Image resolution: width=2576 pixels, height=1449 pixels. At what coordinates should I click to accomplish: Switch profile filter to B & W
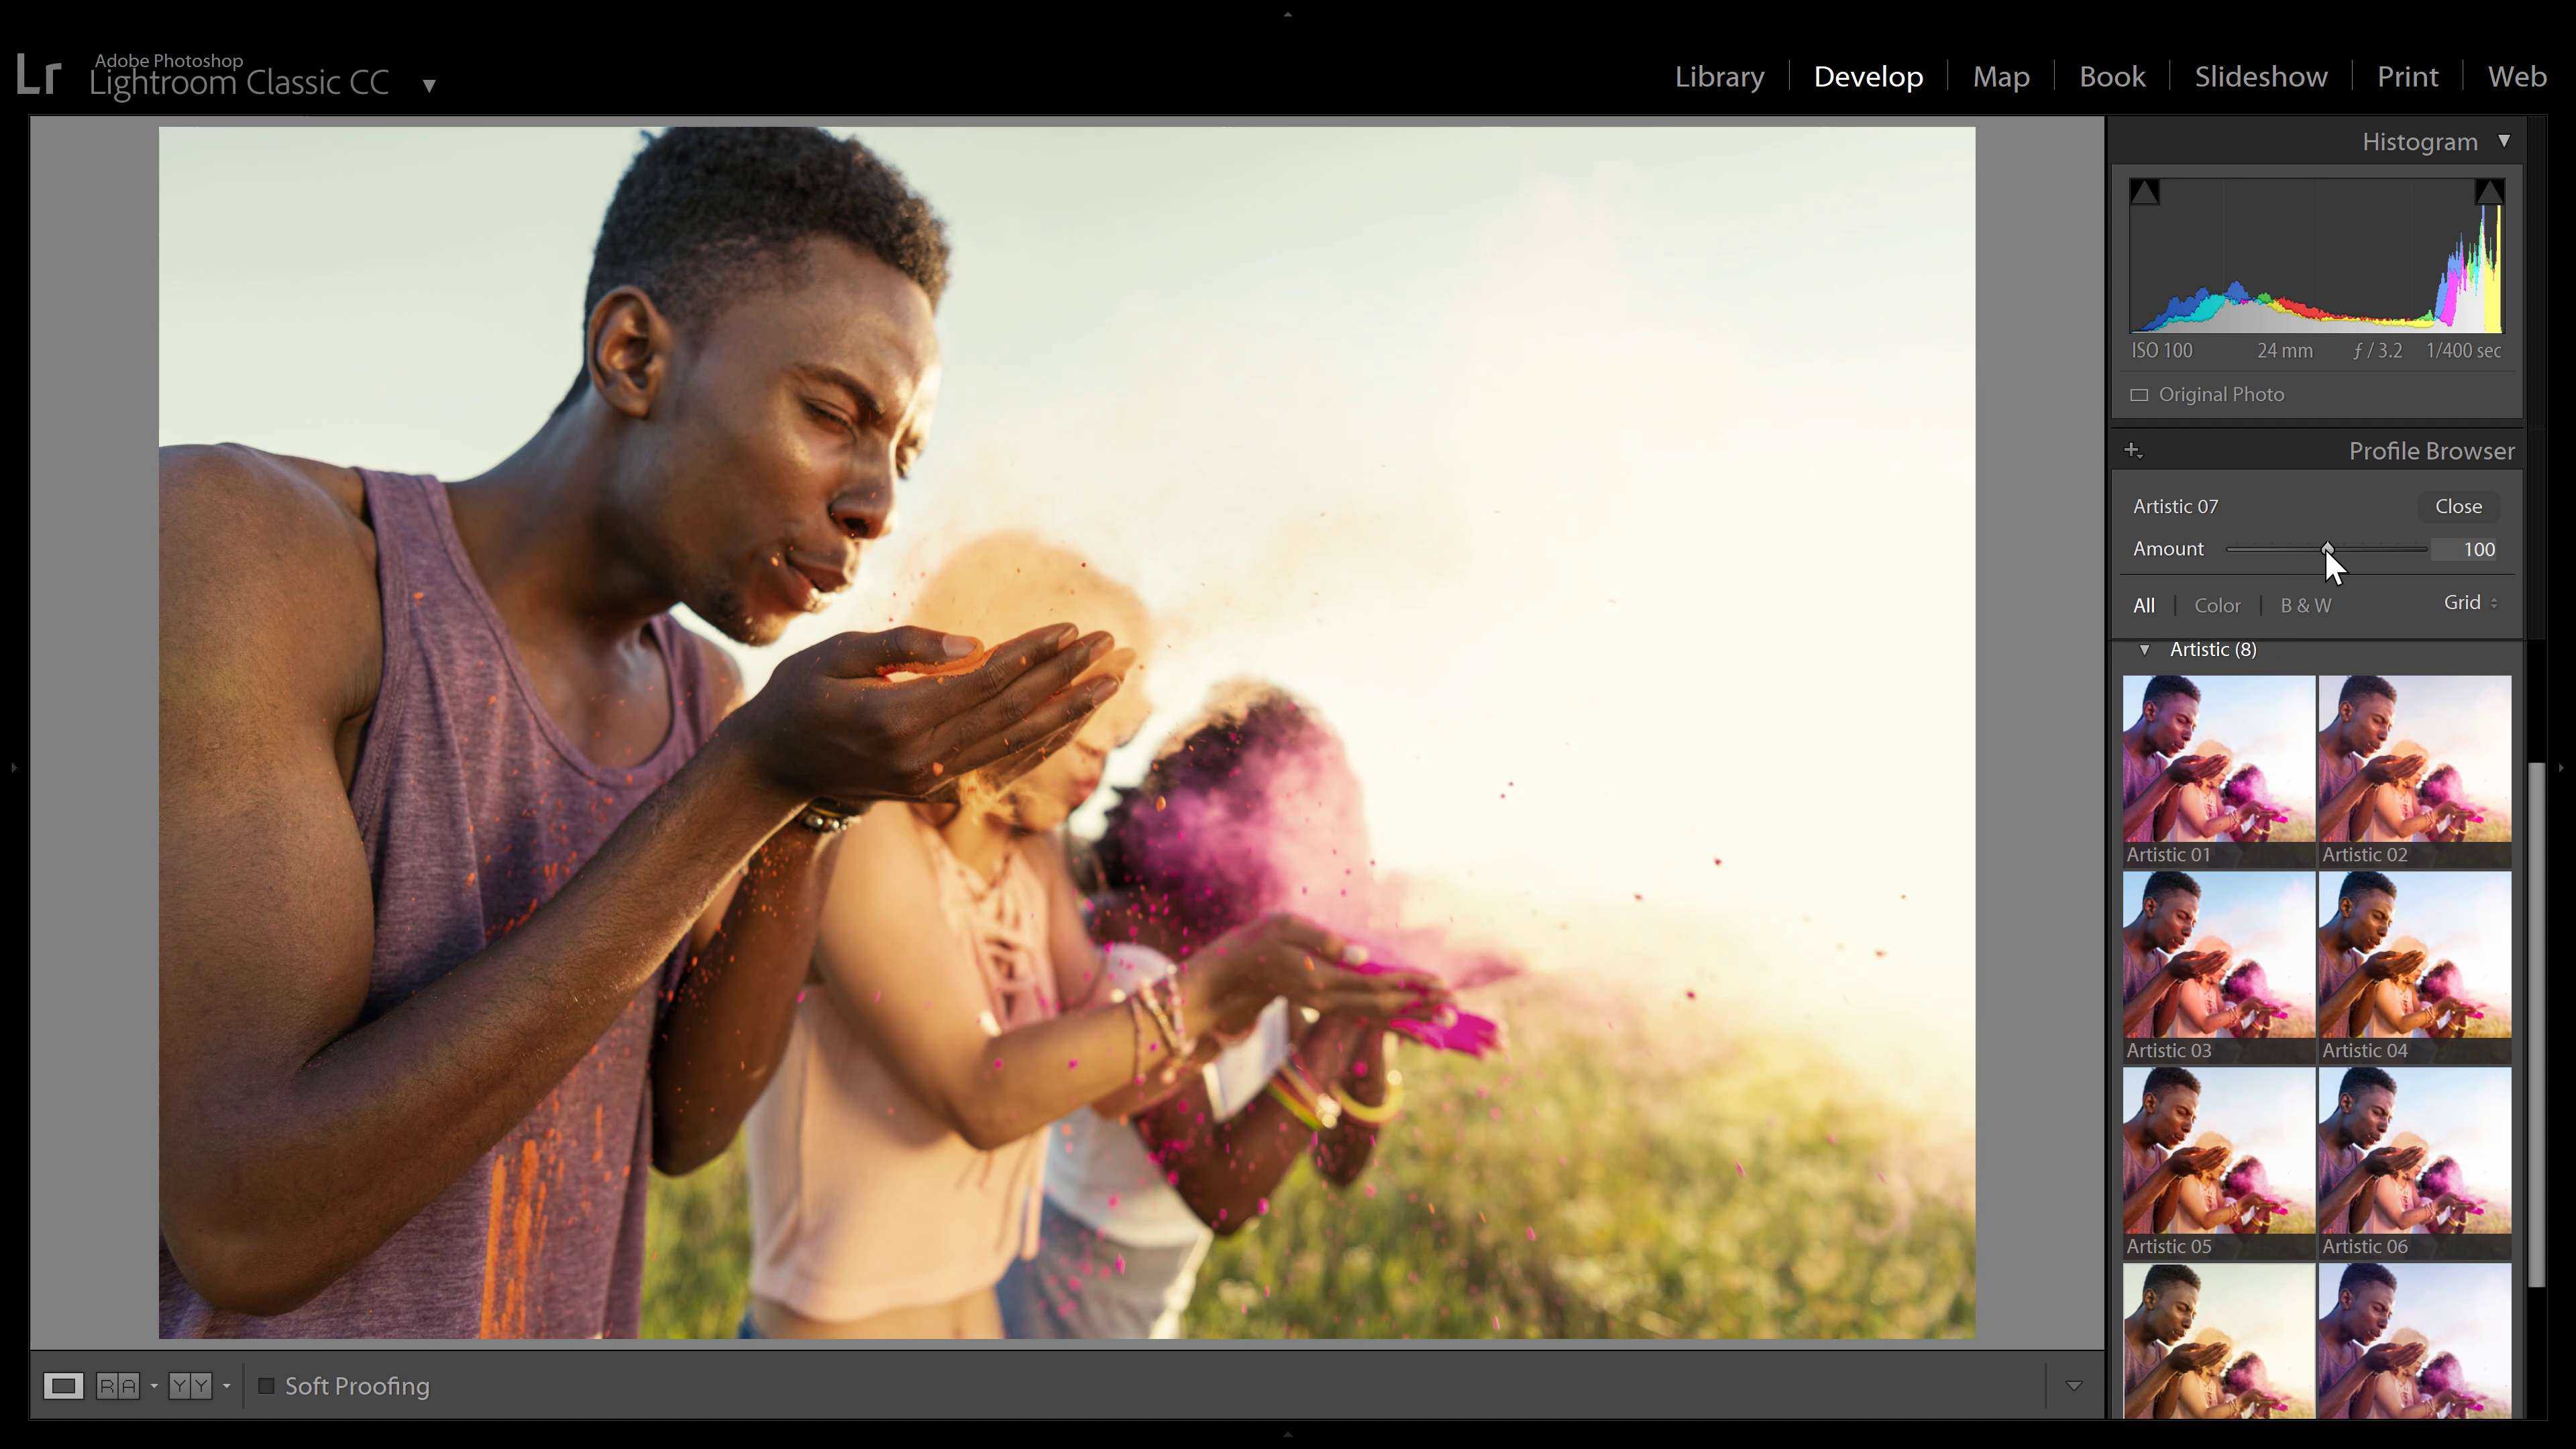pos(2305,605)
